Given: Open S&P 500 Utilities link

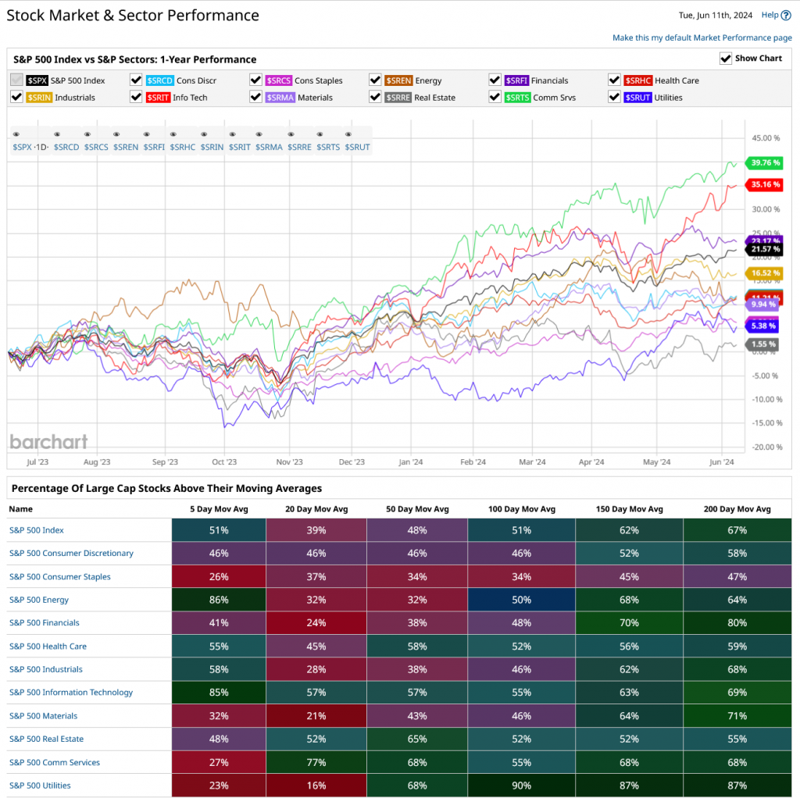Looking at the screenshot, I should click(40, 786).
